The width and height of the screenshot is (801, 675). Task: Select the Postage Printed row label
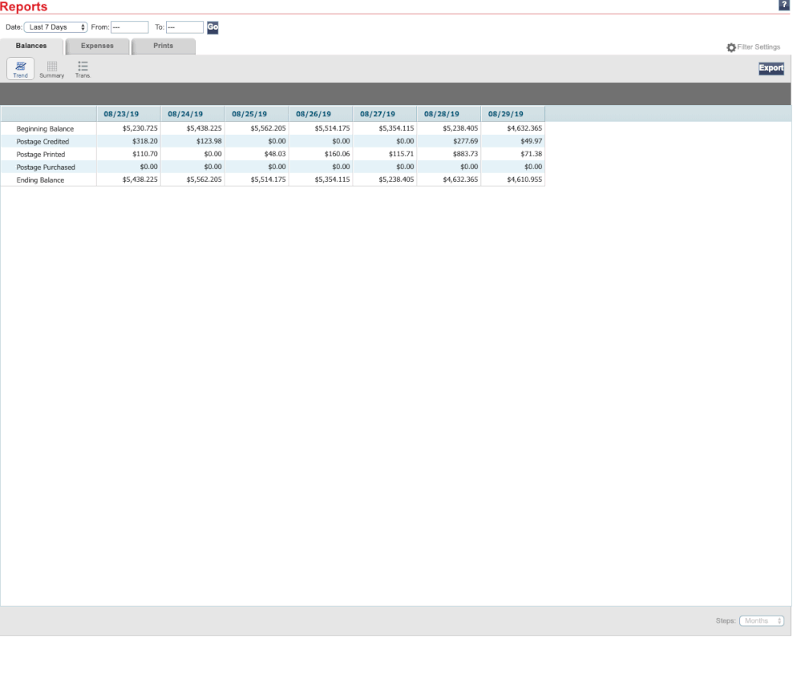click(x=41, y=154)
